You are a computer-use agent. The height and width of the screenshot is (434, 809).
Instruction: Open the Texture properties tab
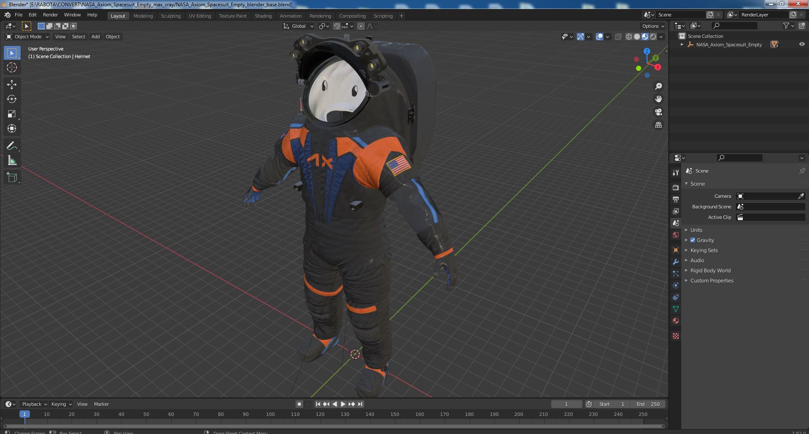(676, 336)
